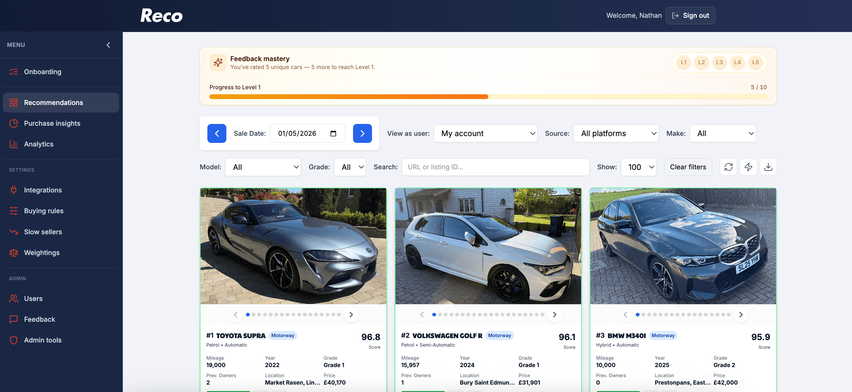The image size is (852, 392).
Task: Click the Weightings scale icon
Action: tap(14, 253)
